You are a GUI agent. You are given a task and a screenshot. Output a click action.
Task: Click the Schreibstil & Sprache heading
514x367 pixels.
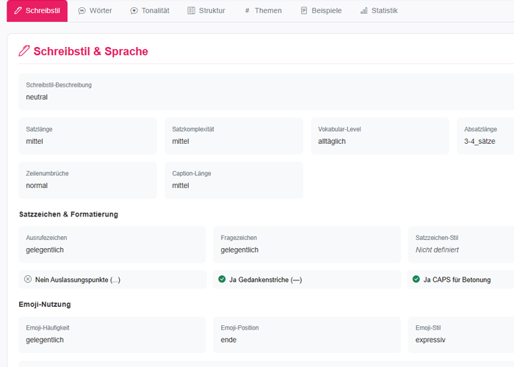tap(91, 51)
